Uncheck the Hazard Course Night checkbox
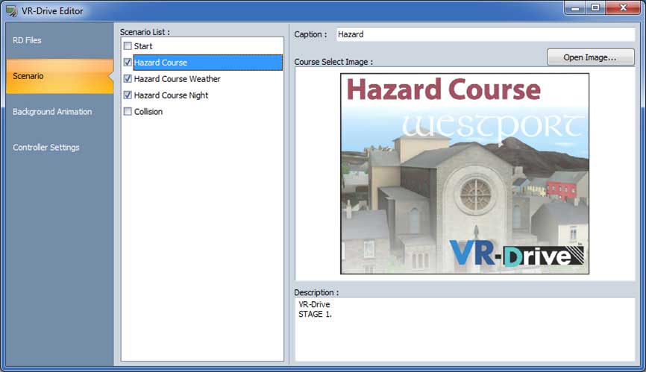The image size is (646, 372). (x=128, y=95)
